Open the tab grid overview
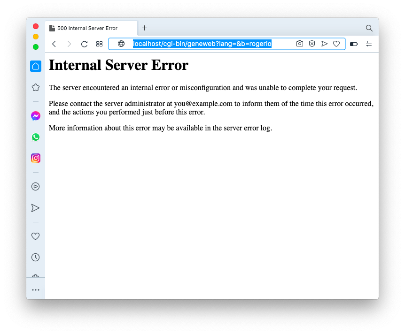The image size is (405, 334). (x=99, y=43)
